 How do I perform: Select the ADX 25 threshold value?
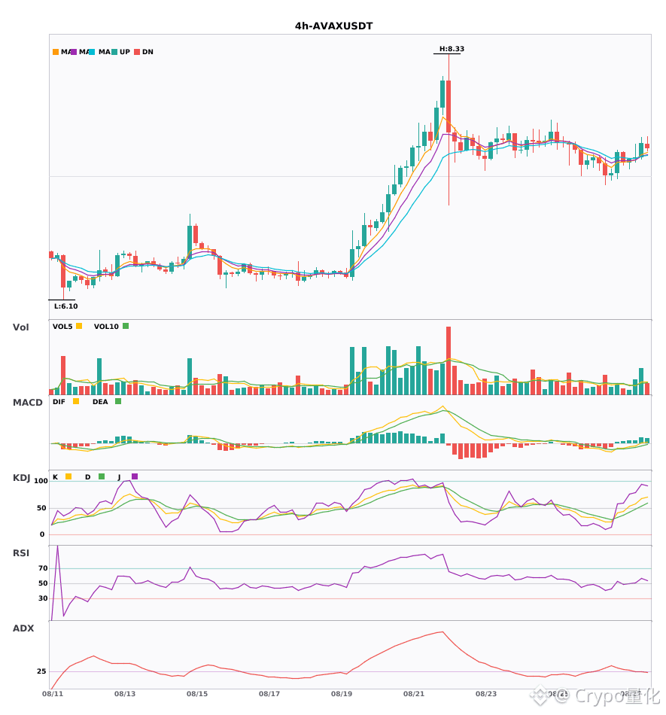(x=41, y=671)
